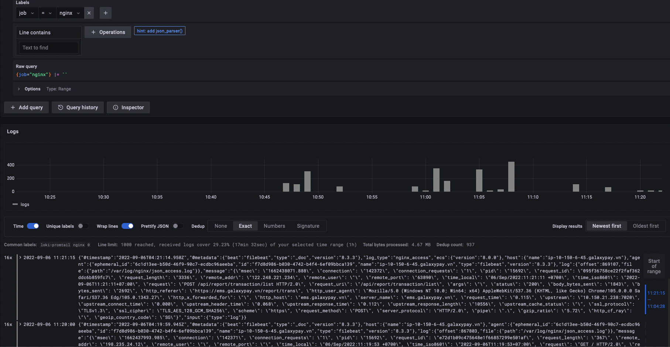Open the job label name dropdown

[27, 13]
